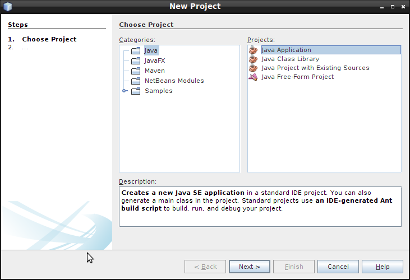This screenshot has width=410, height=280.
Task: Click the NetBeans cube icon in title bar
Action: click(x=7, y=7)
